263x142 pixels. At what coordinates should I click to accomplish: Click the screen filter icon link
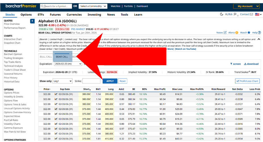coord(235,64)
